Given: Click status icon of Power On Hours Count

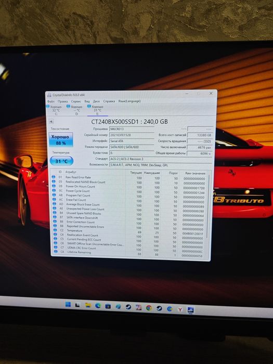Looking at the screenshot, I should click(x=54, y=186).
